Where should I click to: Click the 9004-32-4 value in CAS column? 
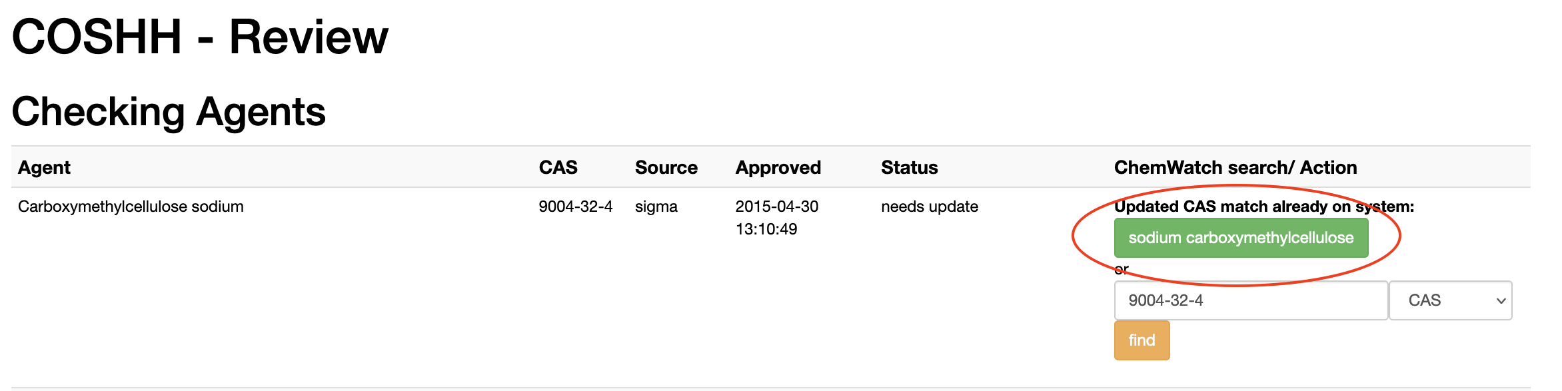[575, 206]
